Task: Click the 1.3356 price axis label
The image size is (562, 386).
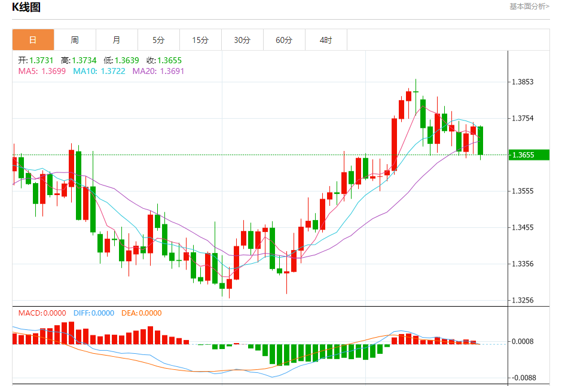Action: tap(523, 264)
